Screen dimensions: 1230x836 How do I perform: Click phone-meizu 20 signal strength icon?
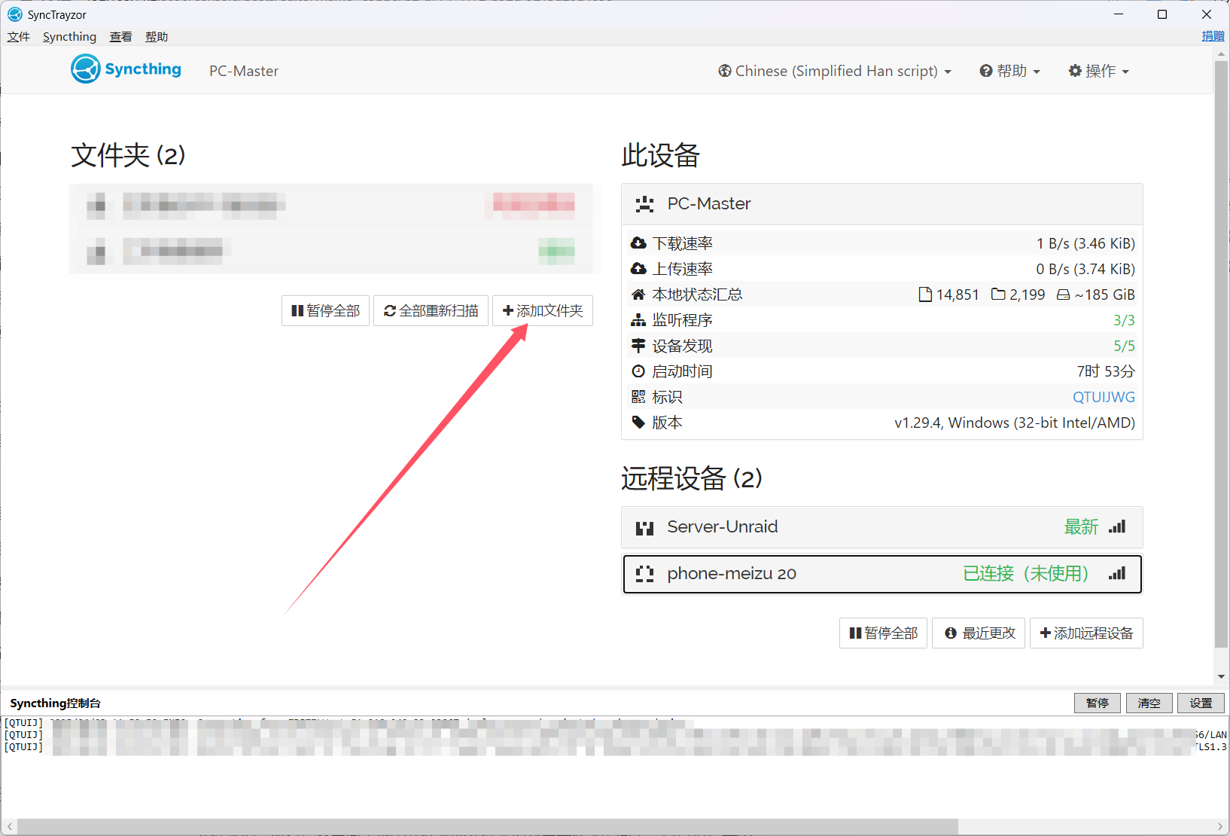pos(1117,574)
